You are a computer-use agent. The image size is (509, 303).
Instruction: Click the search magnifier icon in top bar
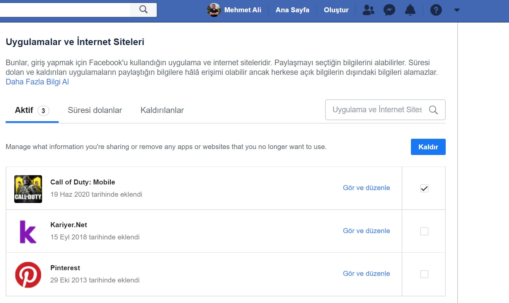(143, 9)
